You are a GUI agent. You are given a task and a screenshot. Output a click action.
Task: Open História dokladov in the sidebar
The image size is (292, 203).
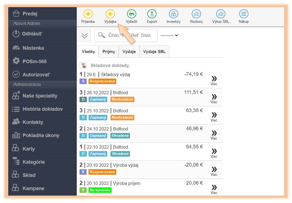(x=42, y=109)
